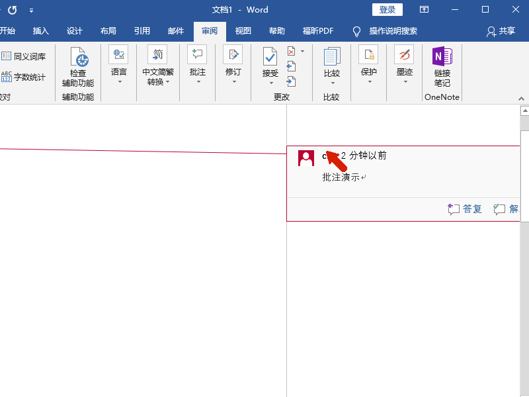Open Customize Quick Access Toolbar dropdown
529x397 pixels.
tap(31, 11)
